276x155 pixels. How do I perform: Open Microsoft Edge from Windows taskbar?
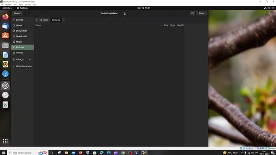pyautogui.click(x=102, y=153)
